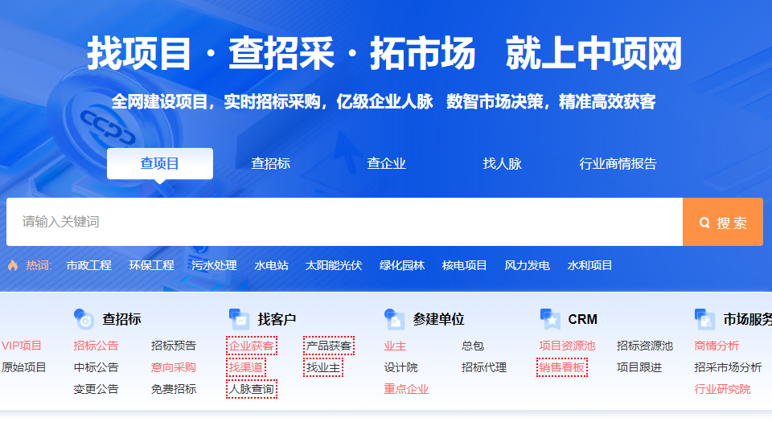
Task: Open the 业主 link under 参建单位
Action: click(396, 346)
